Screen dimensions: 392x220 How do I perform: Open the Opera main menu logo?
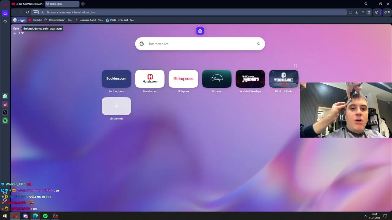(5, 5)
